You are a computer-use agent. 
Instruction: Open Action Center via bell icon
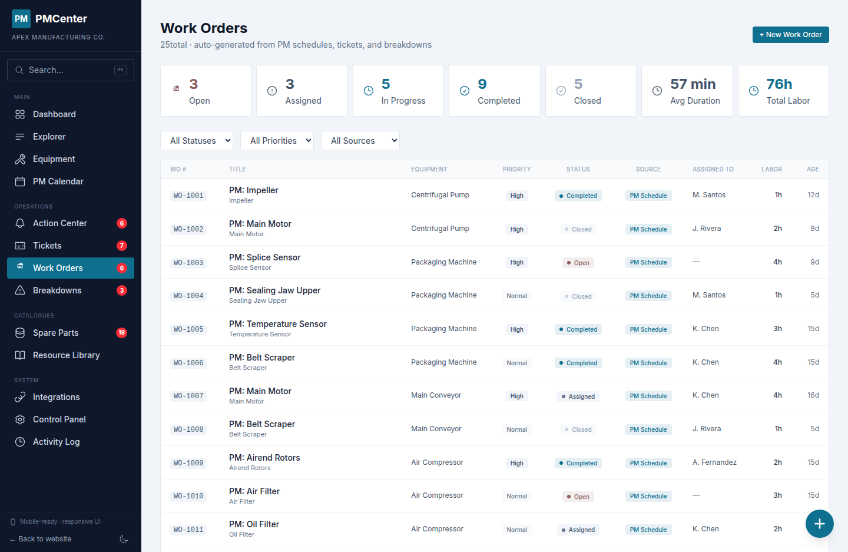[x=20, y=223]
